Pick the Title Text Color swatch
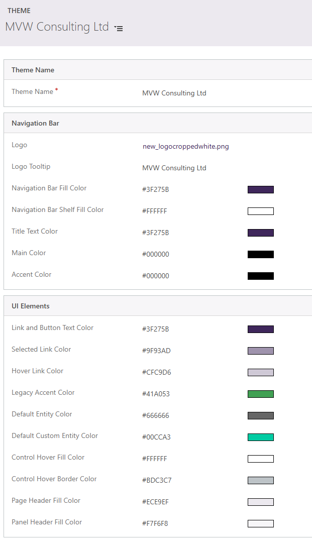Viewport: 312px width, 548px height. coord(260,233)
